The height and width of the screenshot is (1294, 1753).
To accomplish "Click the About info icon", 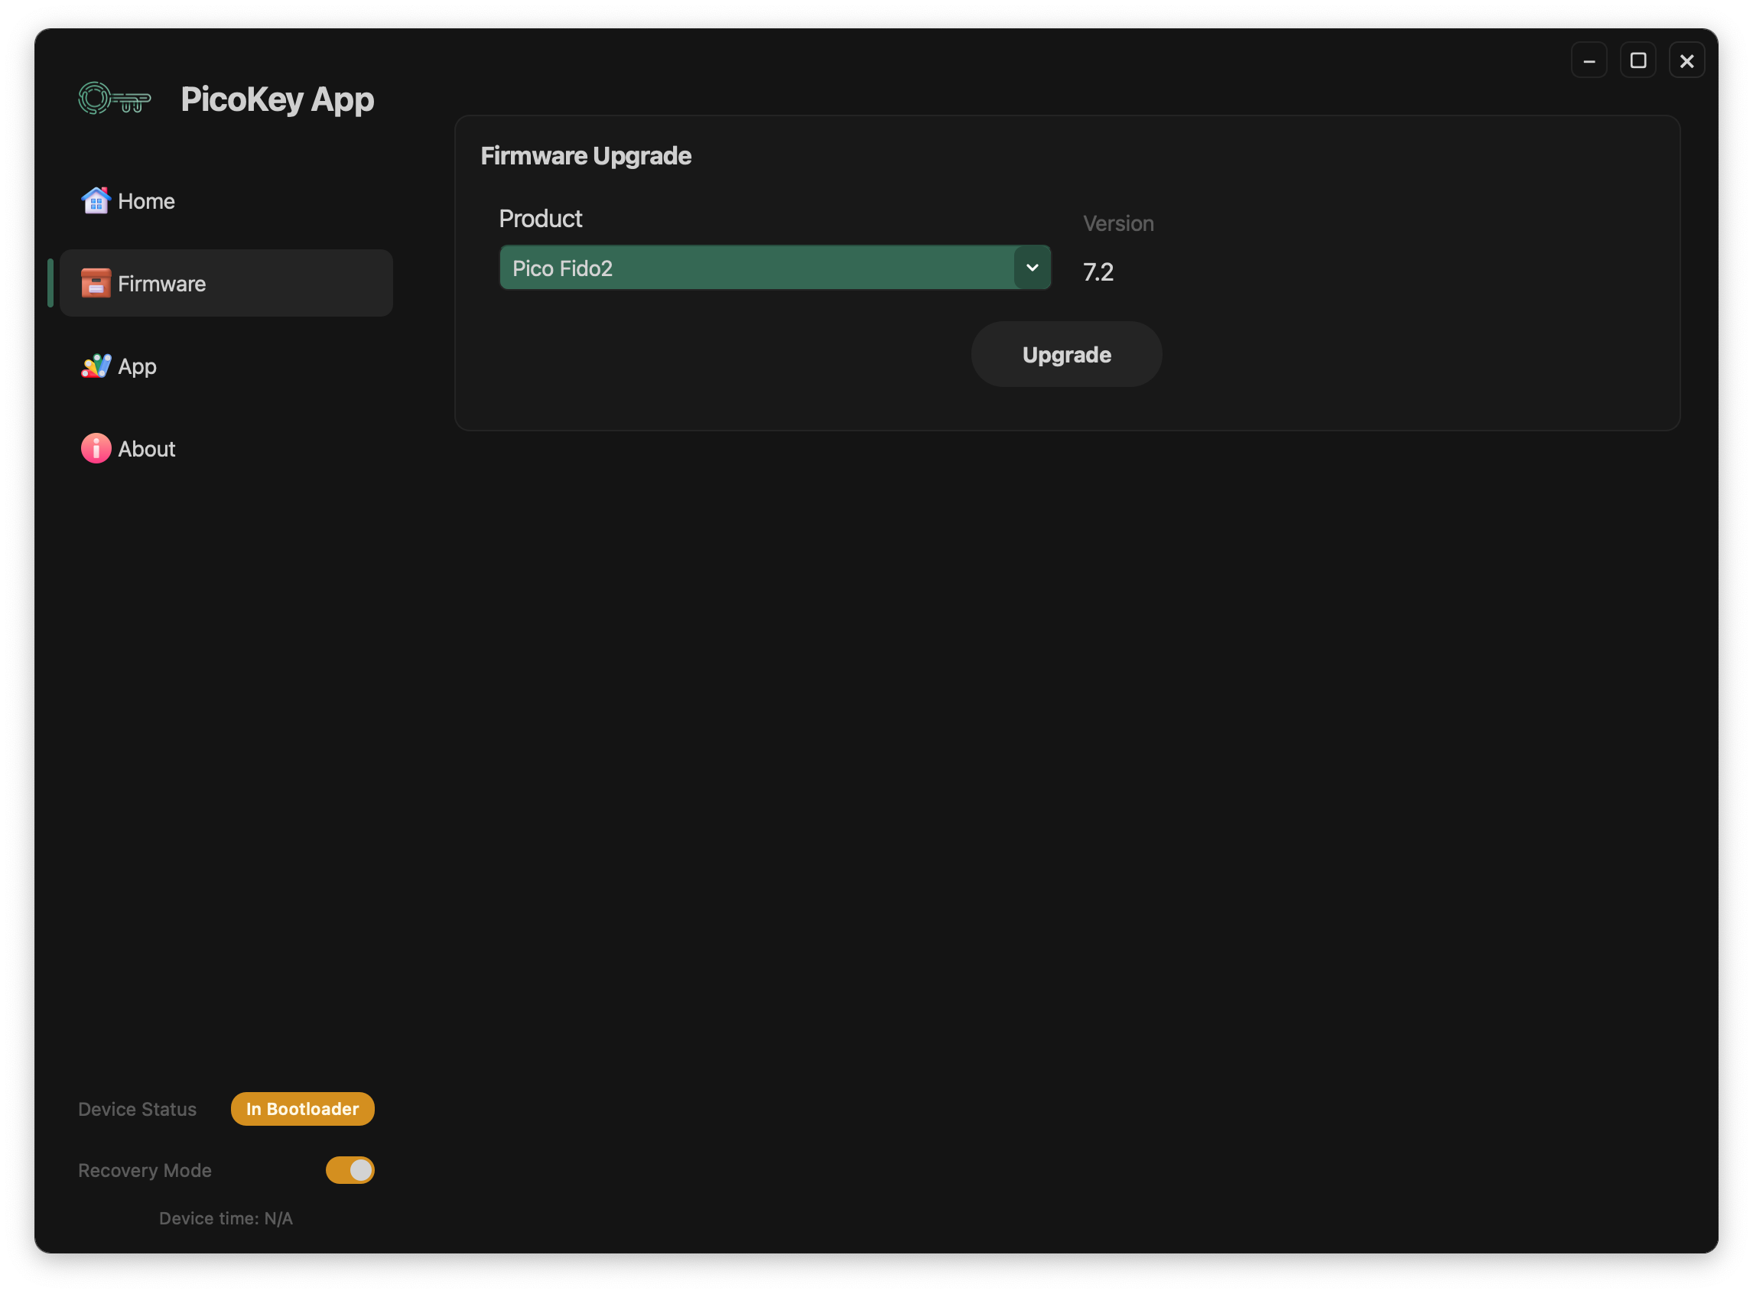I will (96, 448).
